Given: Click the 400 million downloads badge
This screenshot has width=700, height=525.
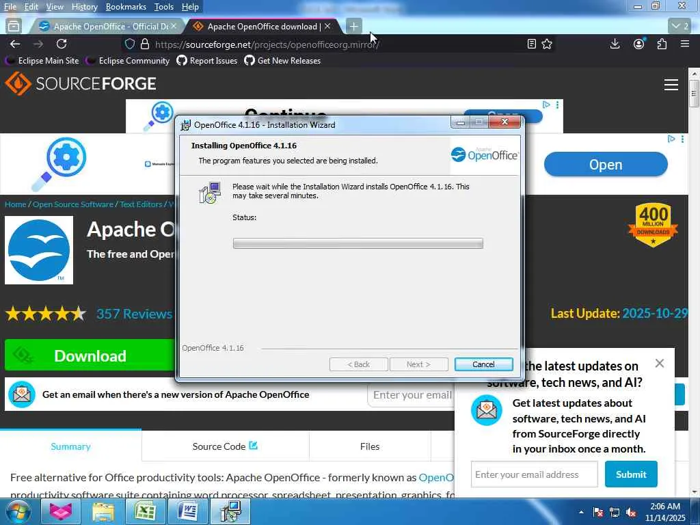Looking at the screenshot, I should 653,226.
